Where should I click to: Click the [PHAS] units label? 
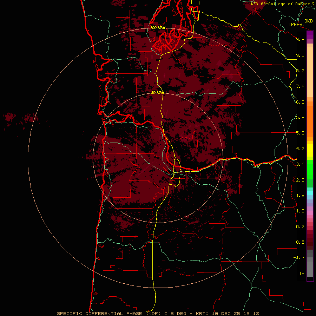click(297, 24)
